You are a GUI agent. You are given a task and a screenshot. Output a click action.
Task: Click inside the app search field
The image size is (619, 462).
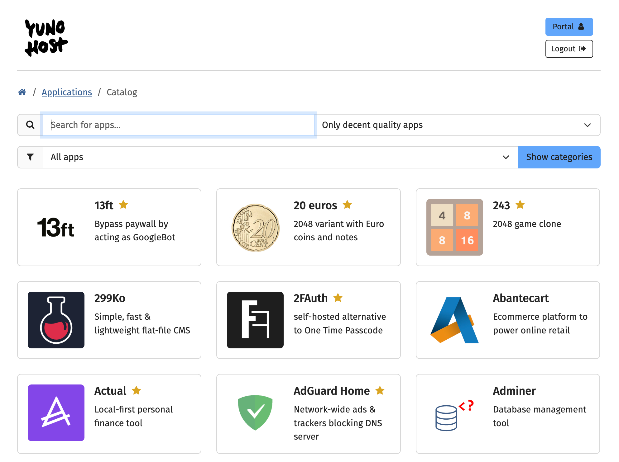tap(178, 125)
